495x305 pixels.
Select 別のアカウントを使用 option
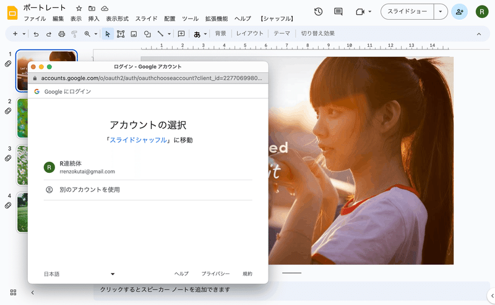pos(148,190)
